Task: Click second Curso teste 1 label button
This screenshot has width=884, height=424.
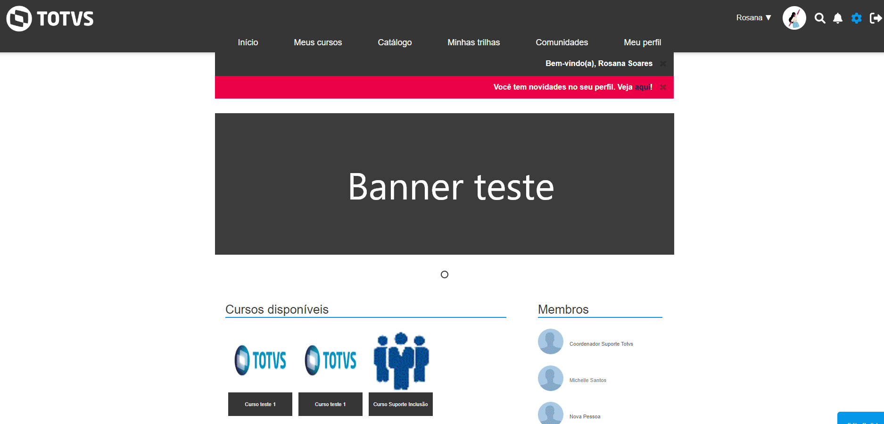Action: tap(330, 404)
